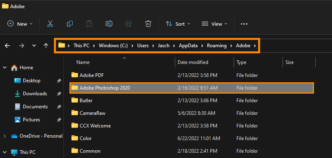Click the Butler folder icon

pos(75,100)
